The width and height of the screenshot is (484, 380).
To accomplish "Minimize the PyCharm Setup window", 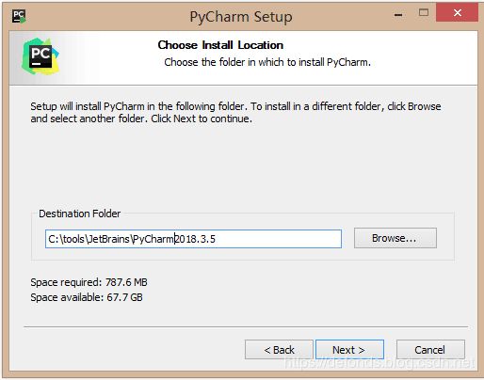I will (x=398, y=14).
